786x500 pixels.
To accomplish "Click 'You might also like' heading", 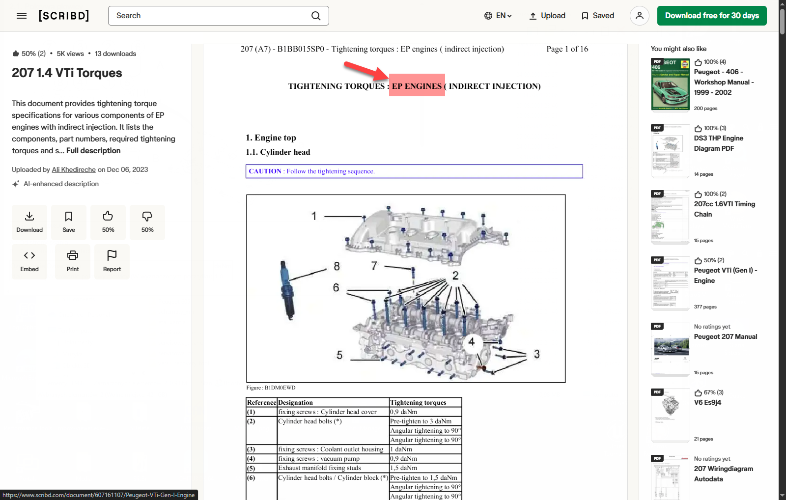I will point(678,49).
